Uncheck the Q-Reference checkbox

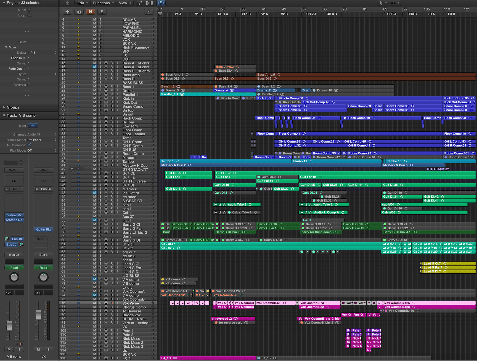pos(29,145)
